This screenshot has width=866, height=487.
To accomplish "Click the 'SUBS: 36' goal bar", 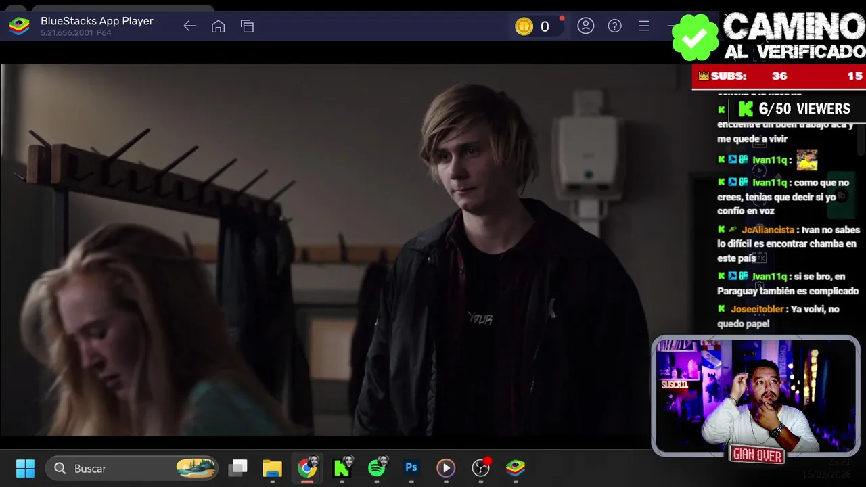I will pyautogui.click(x=778, y=76).
